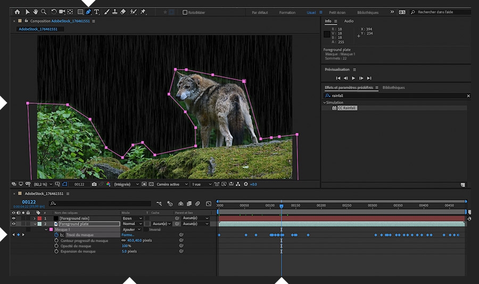Select the Formation workspace
Viewport: 479px width, 284px height.
tap(287, 12)
